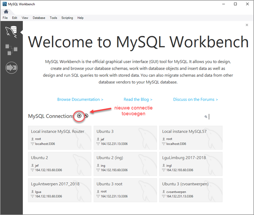Screen dimensions: 254x215
Task: Open the Models sidebar icon
Action: click(x=11, y=49)
